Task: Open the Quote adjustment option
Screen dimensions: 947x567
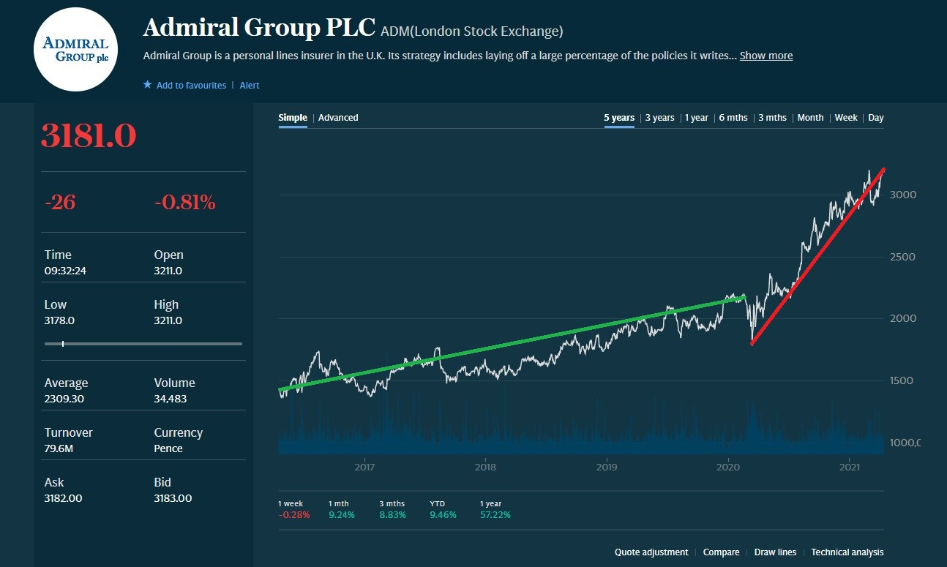Action: 651,552
